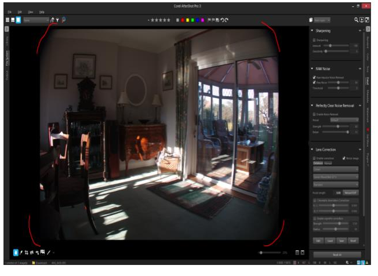Click the layers page icon in toolbar
The height and width of the screenshot is (276, 378).
[311, 20]
